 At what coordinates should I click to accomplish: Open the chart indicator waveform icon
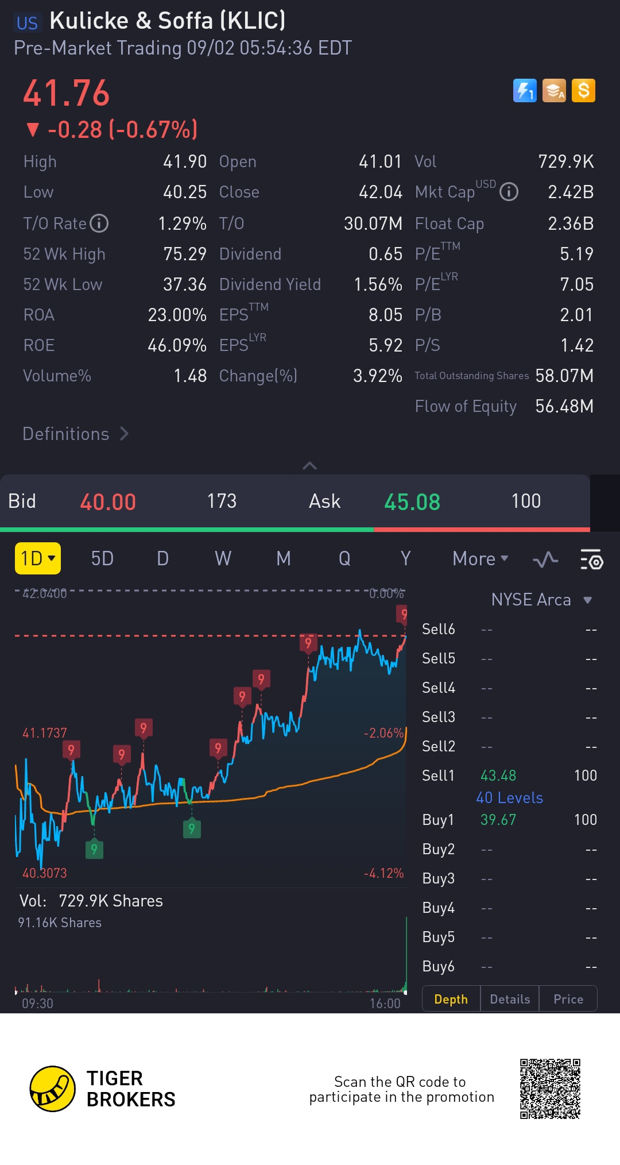[545, 559]
